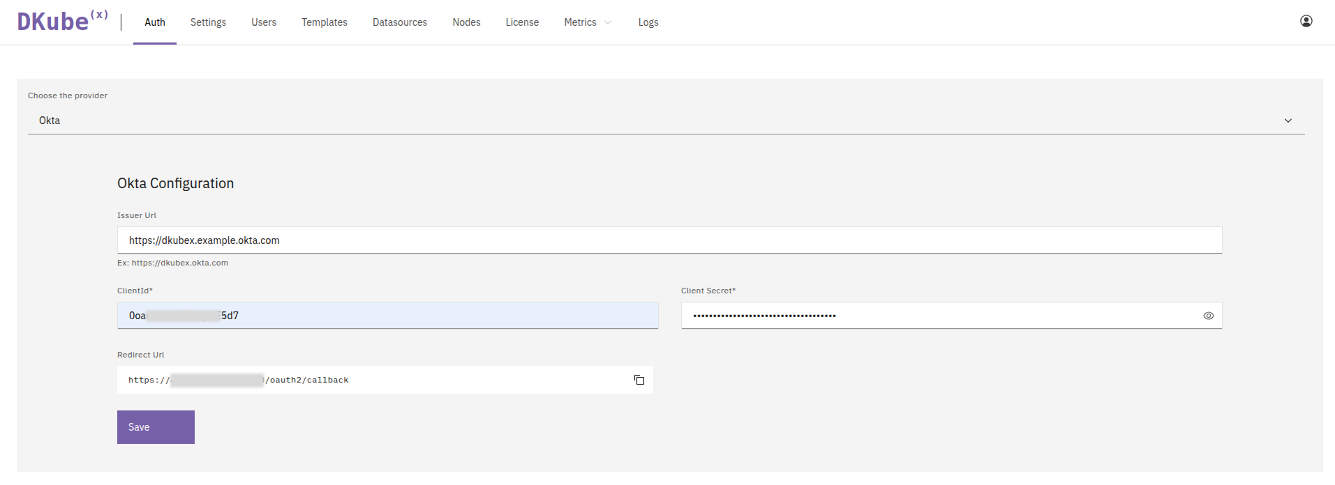Viewport: 1335px width, 485px height.
Task: Expand the Choose the provider dropdown
Action: [x=666, y=121]
